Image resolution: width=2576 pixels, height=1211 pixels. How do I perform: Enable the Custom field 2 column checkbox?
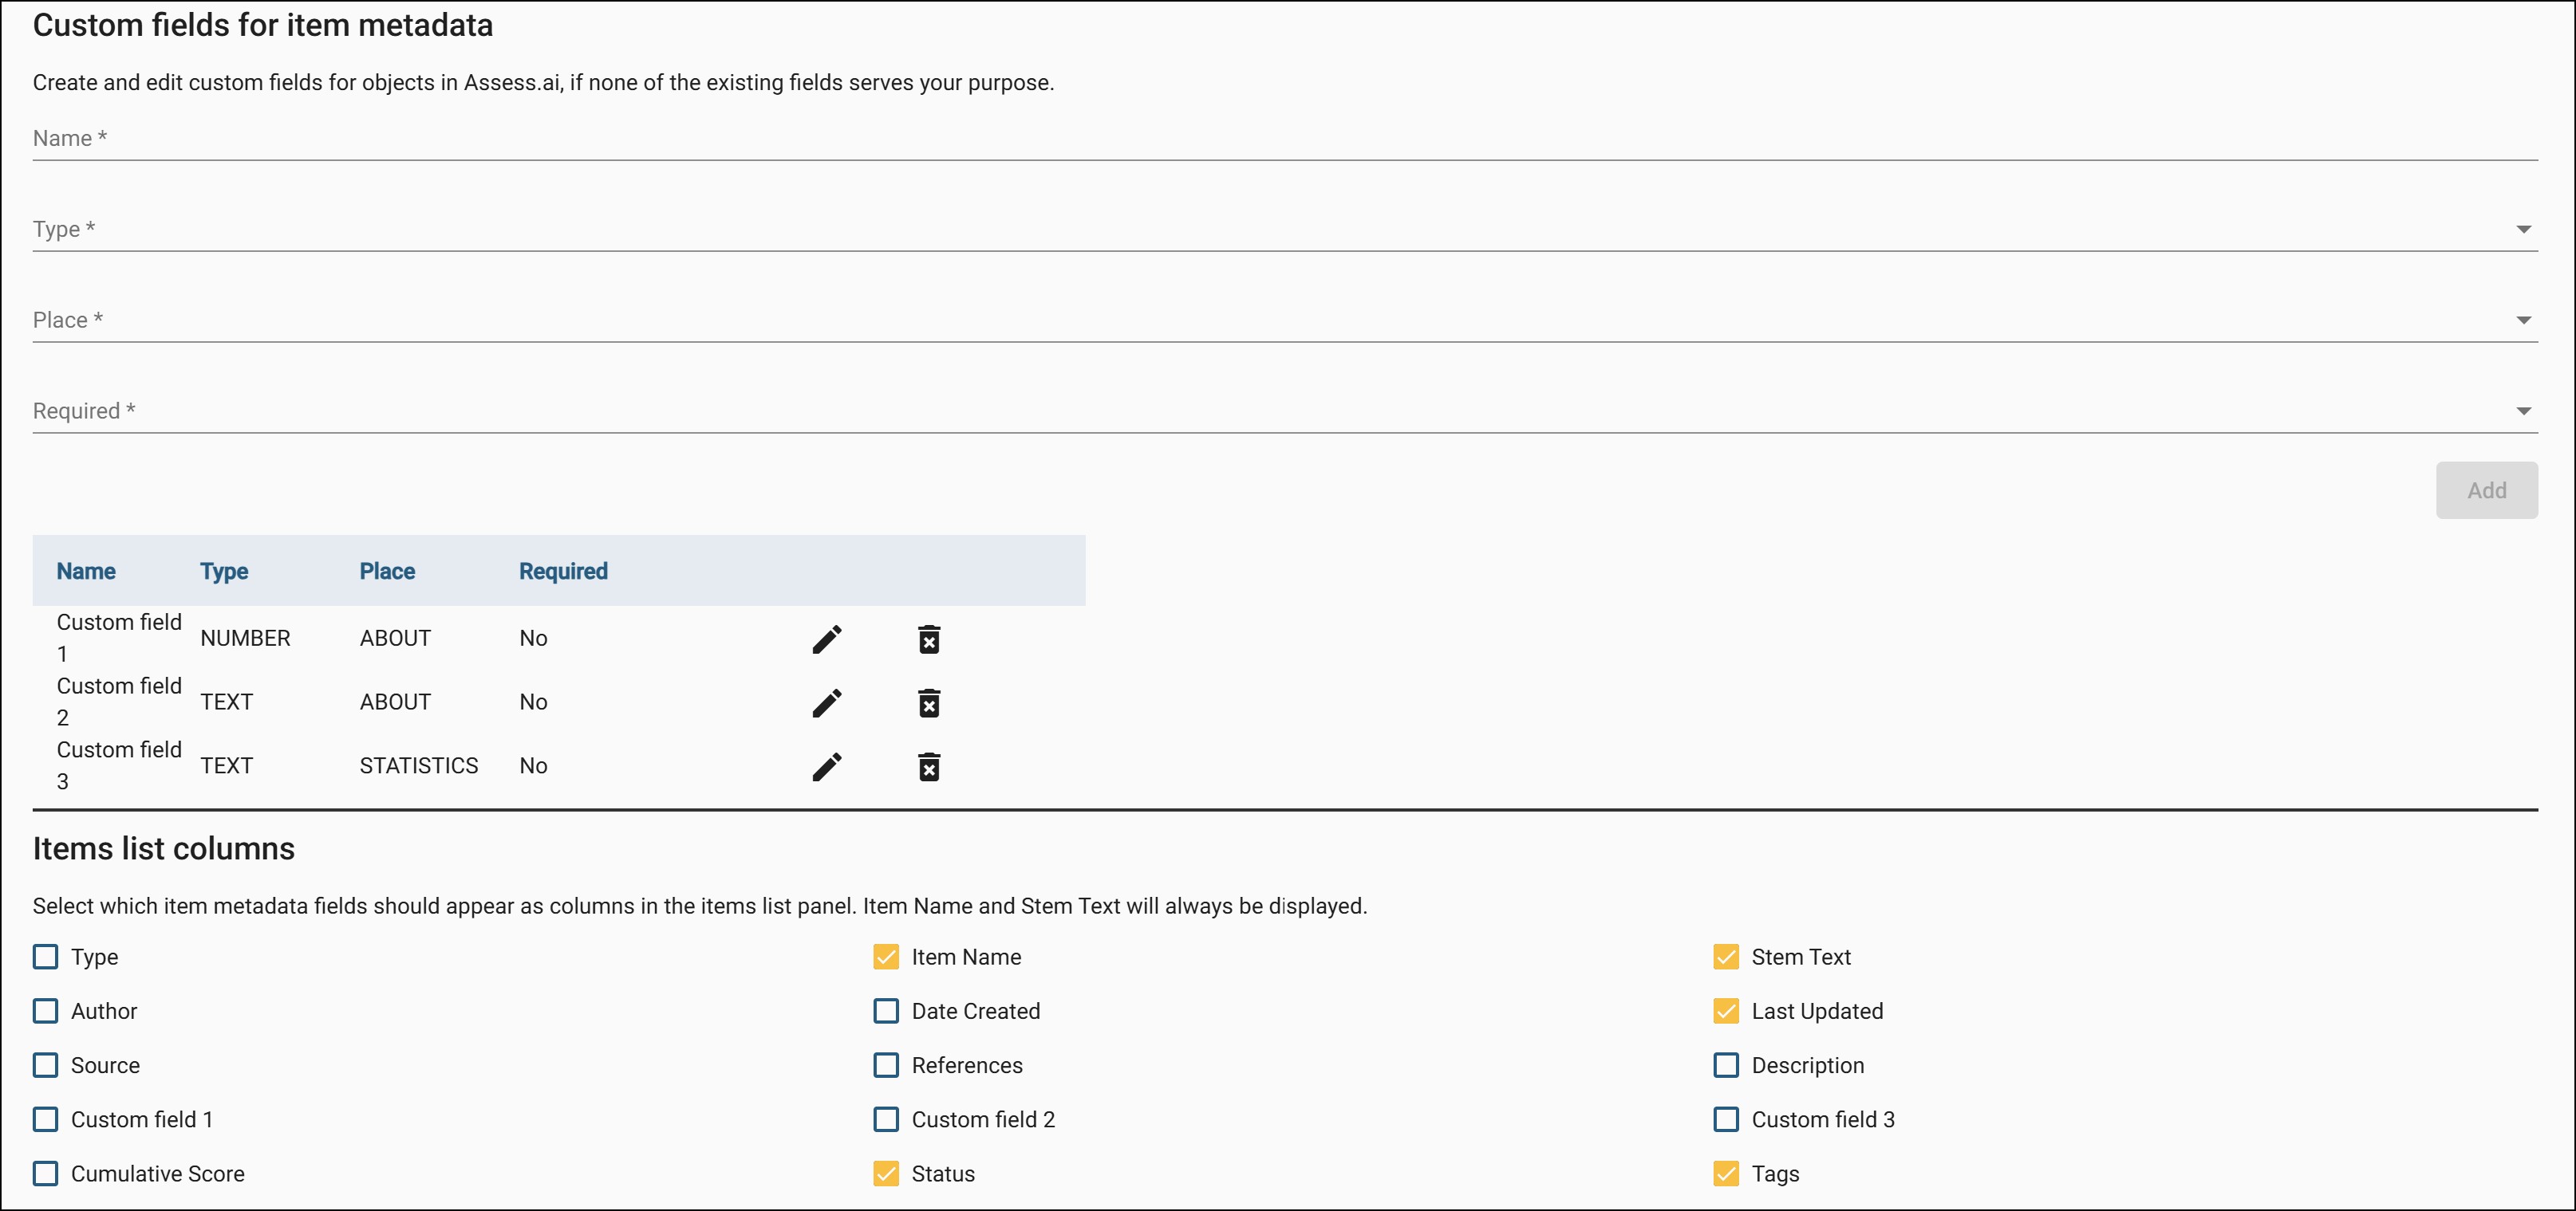point(886,1119)
